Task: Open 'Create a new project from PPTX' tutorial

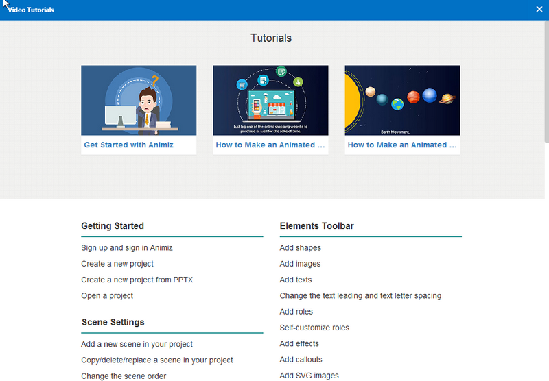Action: (137, 280)
